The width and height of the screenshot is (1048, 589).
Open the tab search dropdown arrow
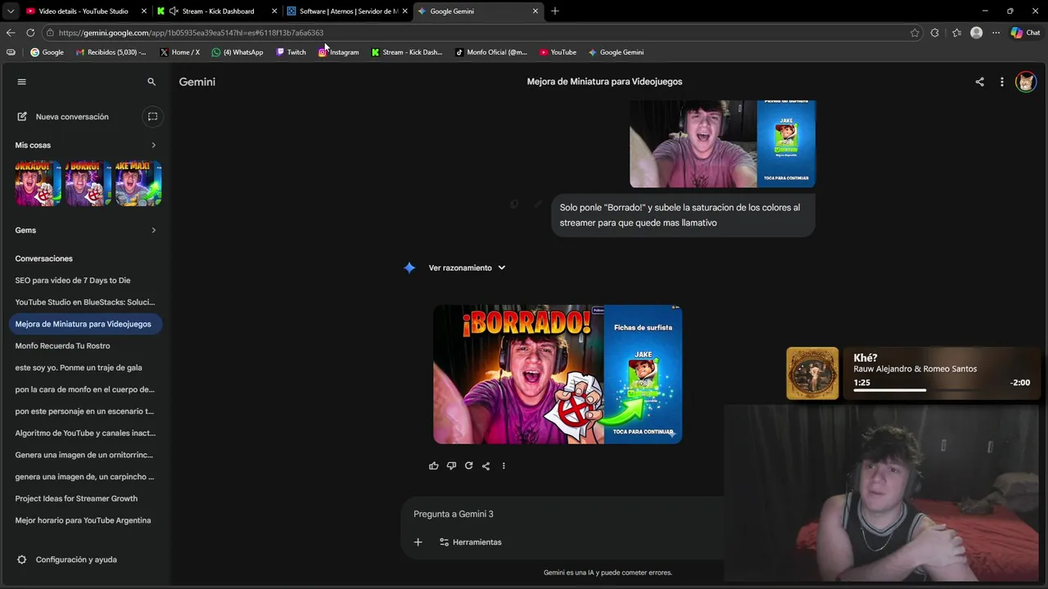tap(10, 11)
